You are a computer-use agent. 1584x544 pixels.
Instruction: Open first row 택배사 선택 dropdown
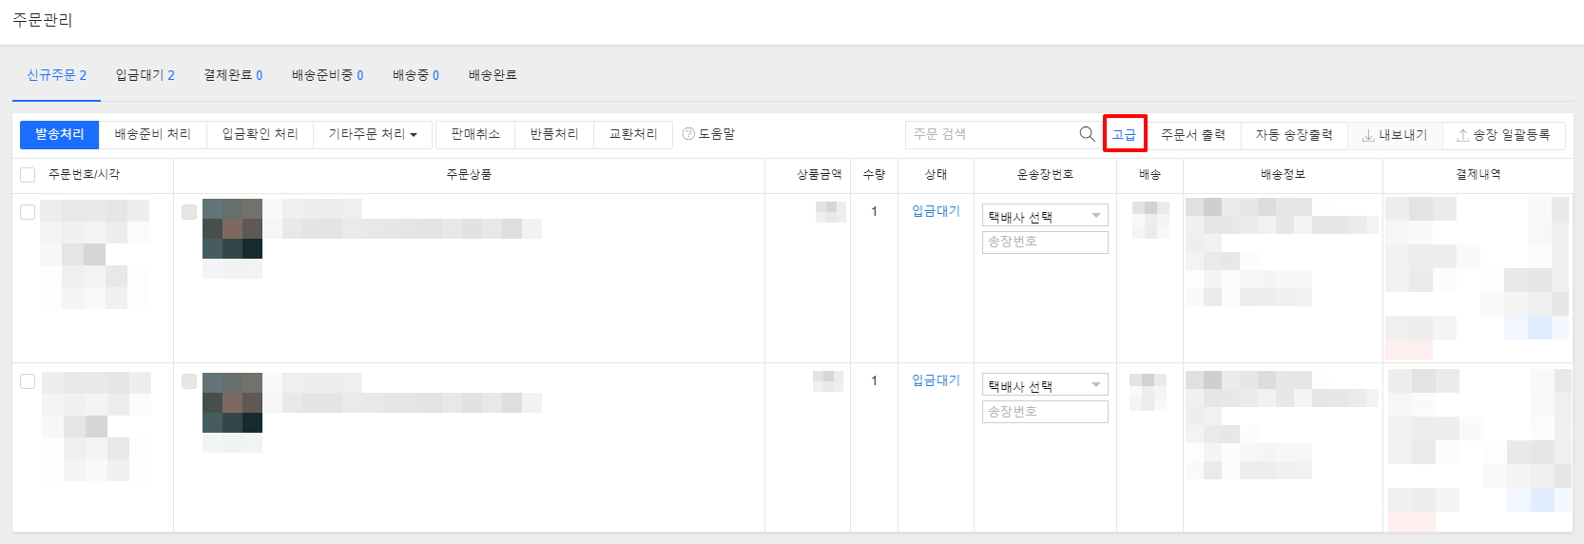point(1044,216)
